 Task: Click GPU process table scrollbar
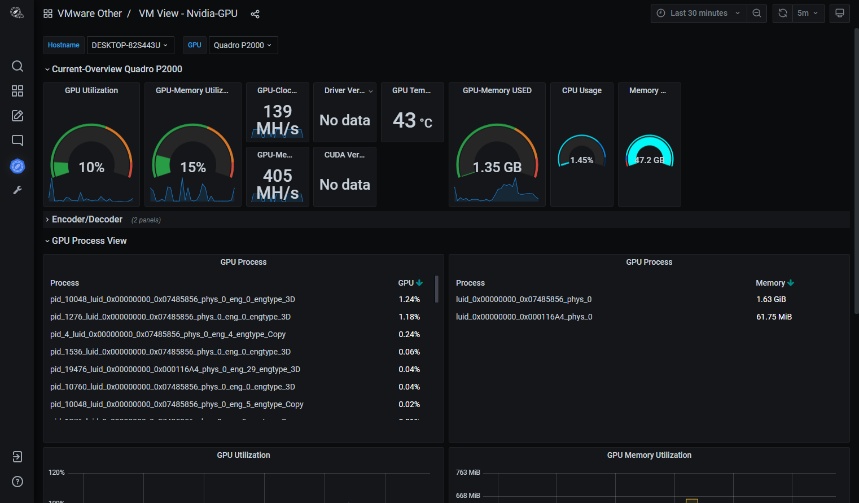437,289
